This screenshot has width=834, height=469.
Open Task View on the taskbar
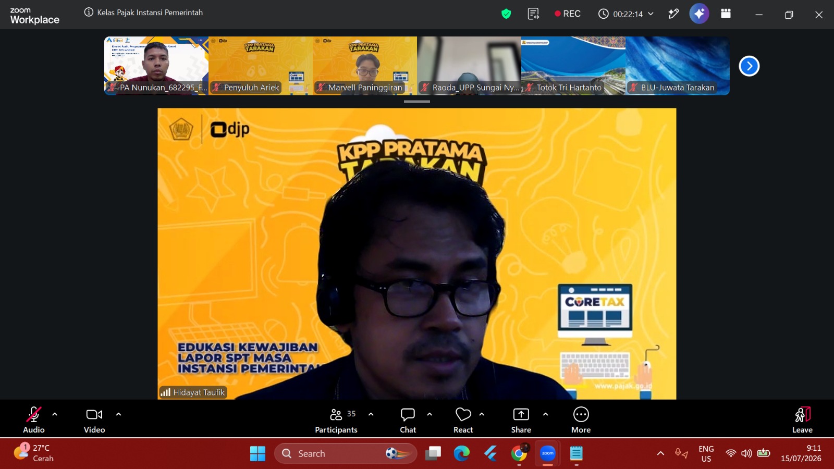(x=433, y=454)
